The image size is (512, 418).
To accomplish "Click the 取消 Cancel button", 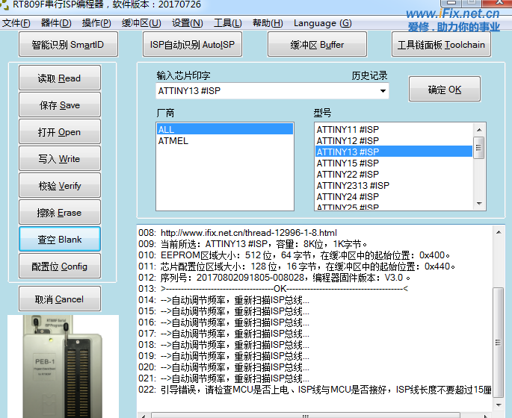I will pyautogui.click(x=60, y=299).
